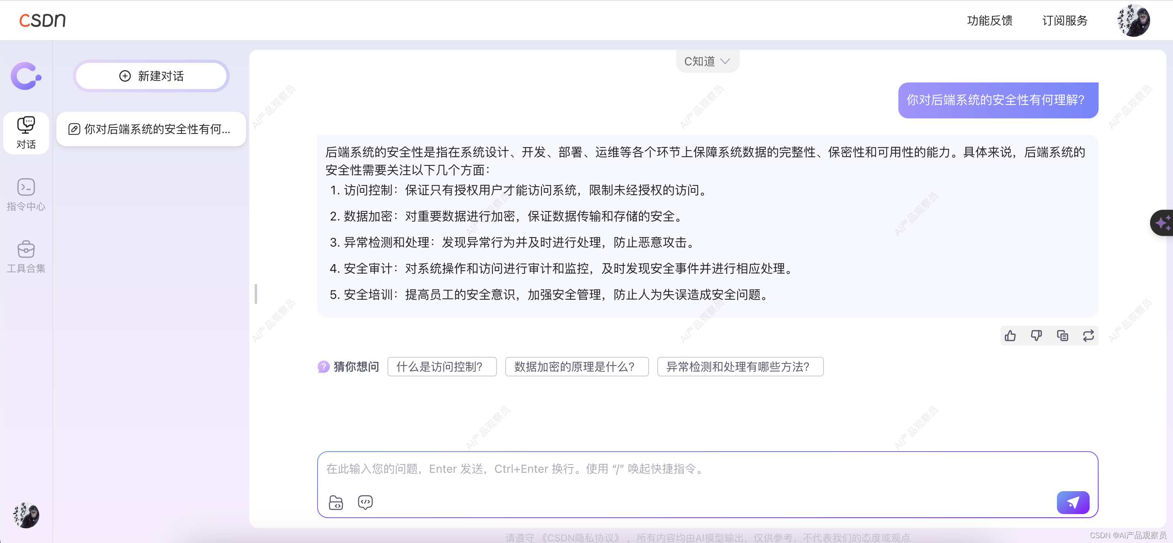Click the thumbs up icon

click(x=1010, y=336)
